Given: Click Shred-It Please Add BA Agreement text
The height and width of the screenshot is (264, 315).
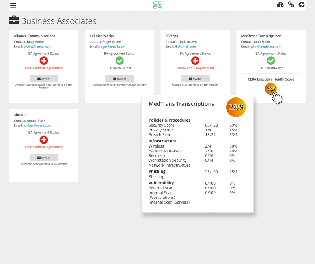Looking at the screenshot, I should pyautogui.click(x=44, y=147).
